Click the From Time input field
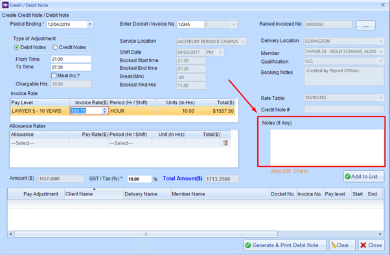This screenshot has width=390, height=255. click(x=71, y=59)
